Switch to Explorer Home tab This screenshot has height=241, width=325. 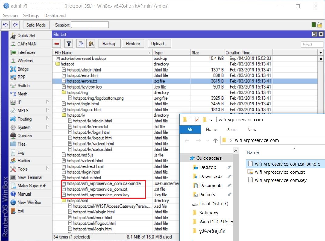point(211,129)
